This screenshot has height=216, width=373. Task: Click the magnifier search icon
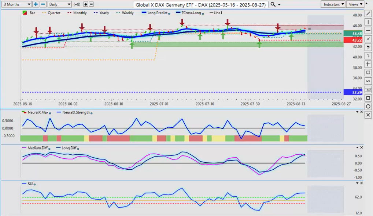click(273, 4)
